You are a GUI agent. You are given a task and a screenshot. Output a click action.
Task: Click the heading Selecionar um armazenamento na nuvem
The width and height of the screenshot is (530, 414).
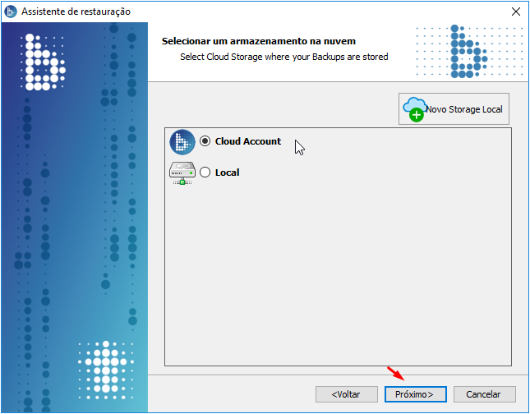click(259, 41)
